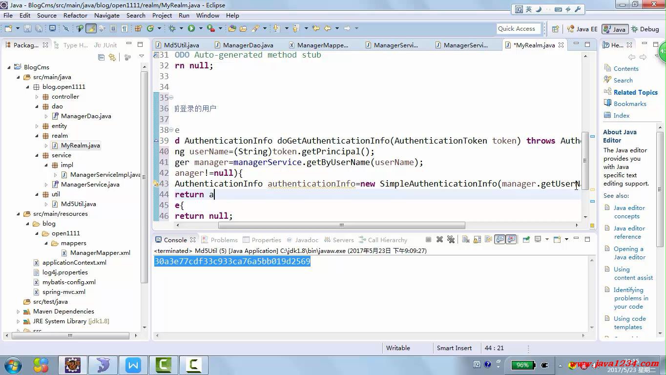Open the Eclipse Java EE taskbar icon
666x375 pixels.
[x=73, y=365]
